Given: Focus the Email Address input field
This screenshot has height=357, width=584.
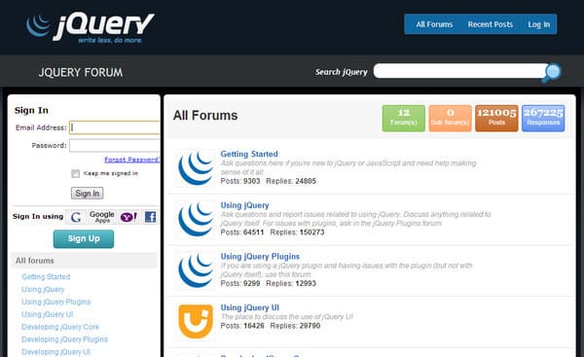Looking at the screenshot, I should (115, 127).
